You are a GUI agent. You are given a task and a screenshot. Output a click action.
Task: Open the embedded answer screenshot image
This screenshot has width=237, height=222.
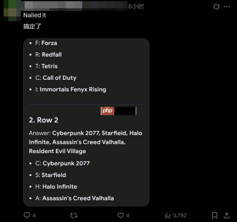pyautogui.click(x=86, y=122)
